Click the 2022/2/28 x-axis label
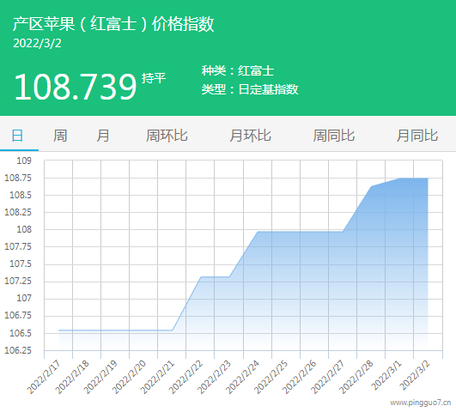Screen dimensions: 456x412 [356, 377]
